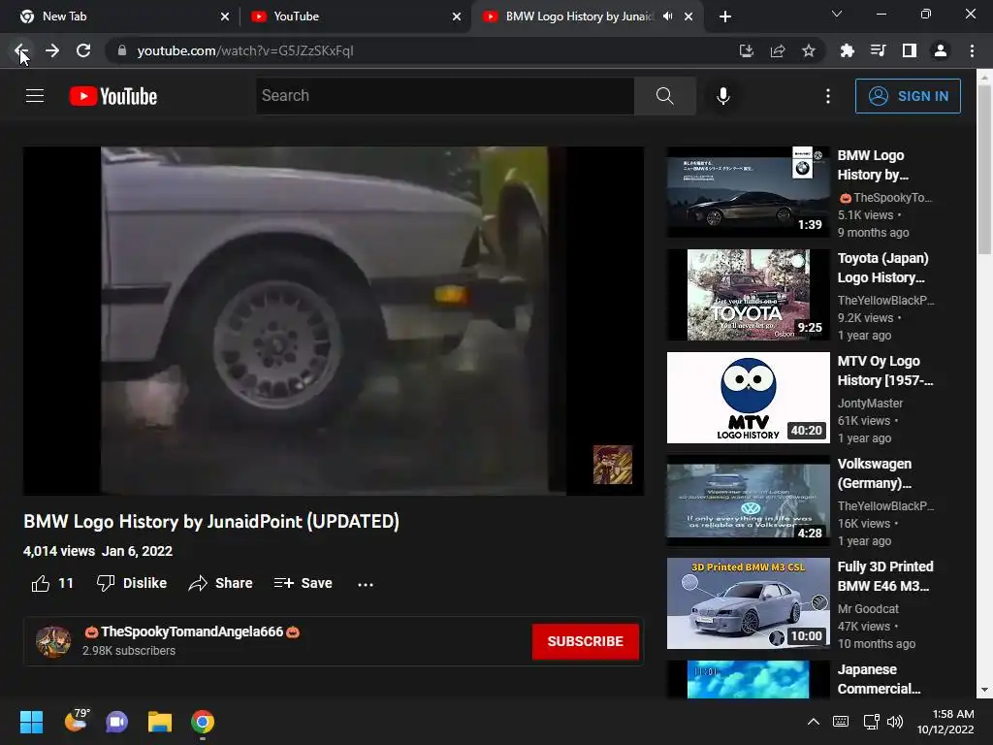
Task: Click the red SUBSCRIBE button
Action: 585,641
